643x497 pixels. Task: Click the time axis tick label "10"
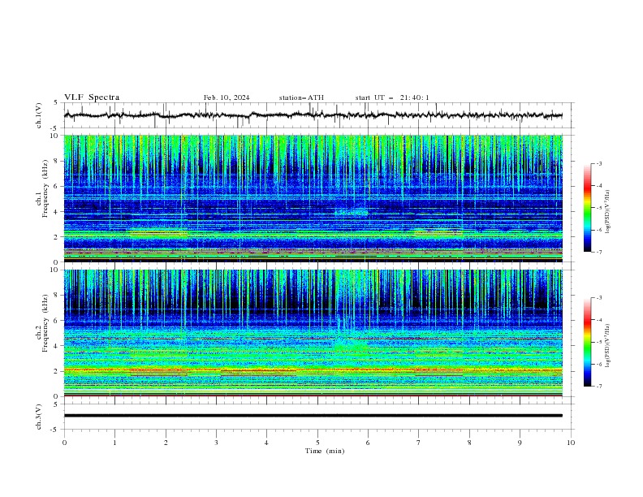[x=571, y=443]
